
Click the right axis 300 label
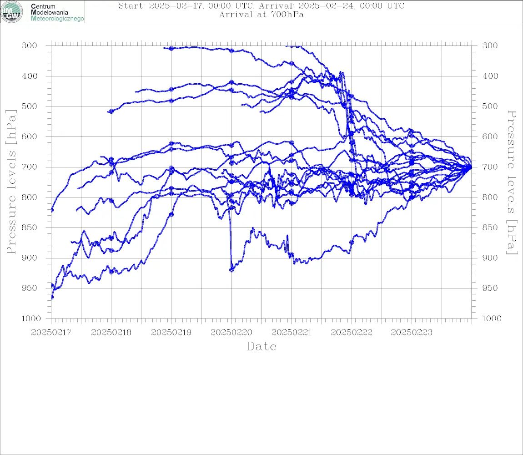[x=490, y=45]
